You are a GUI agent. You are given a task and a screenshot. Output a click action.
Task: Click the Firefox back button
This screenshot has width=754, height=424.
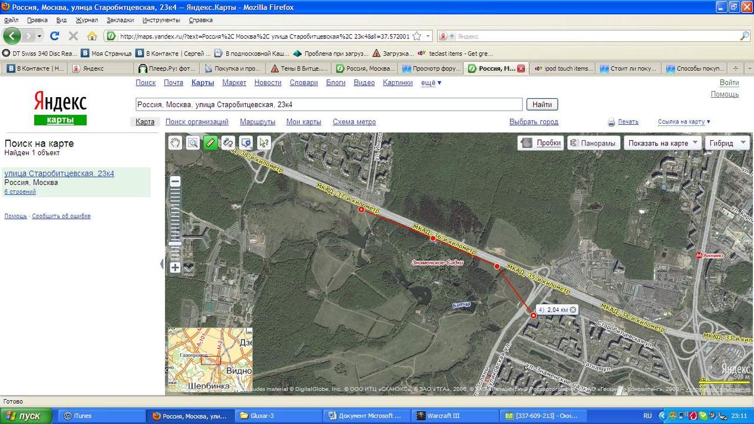click(x=12, y=36)
